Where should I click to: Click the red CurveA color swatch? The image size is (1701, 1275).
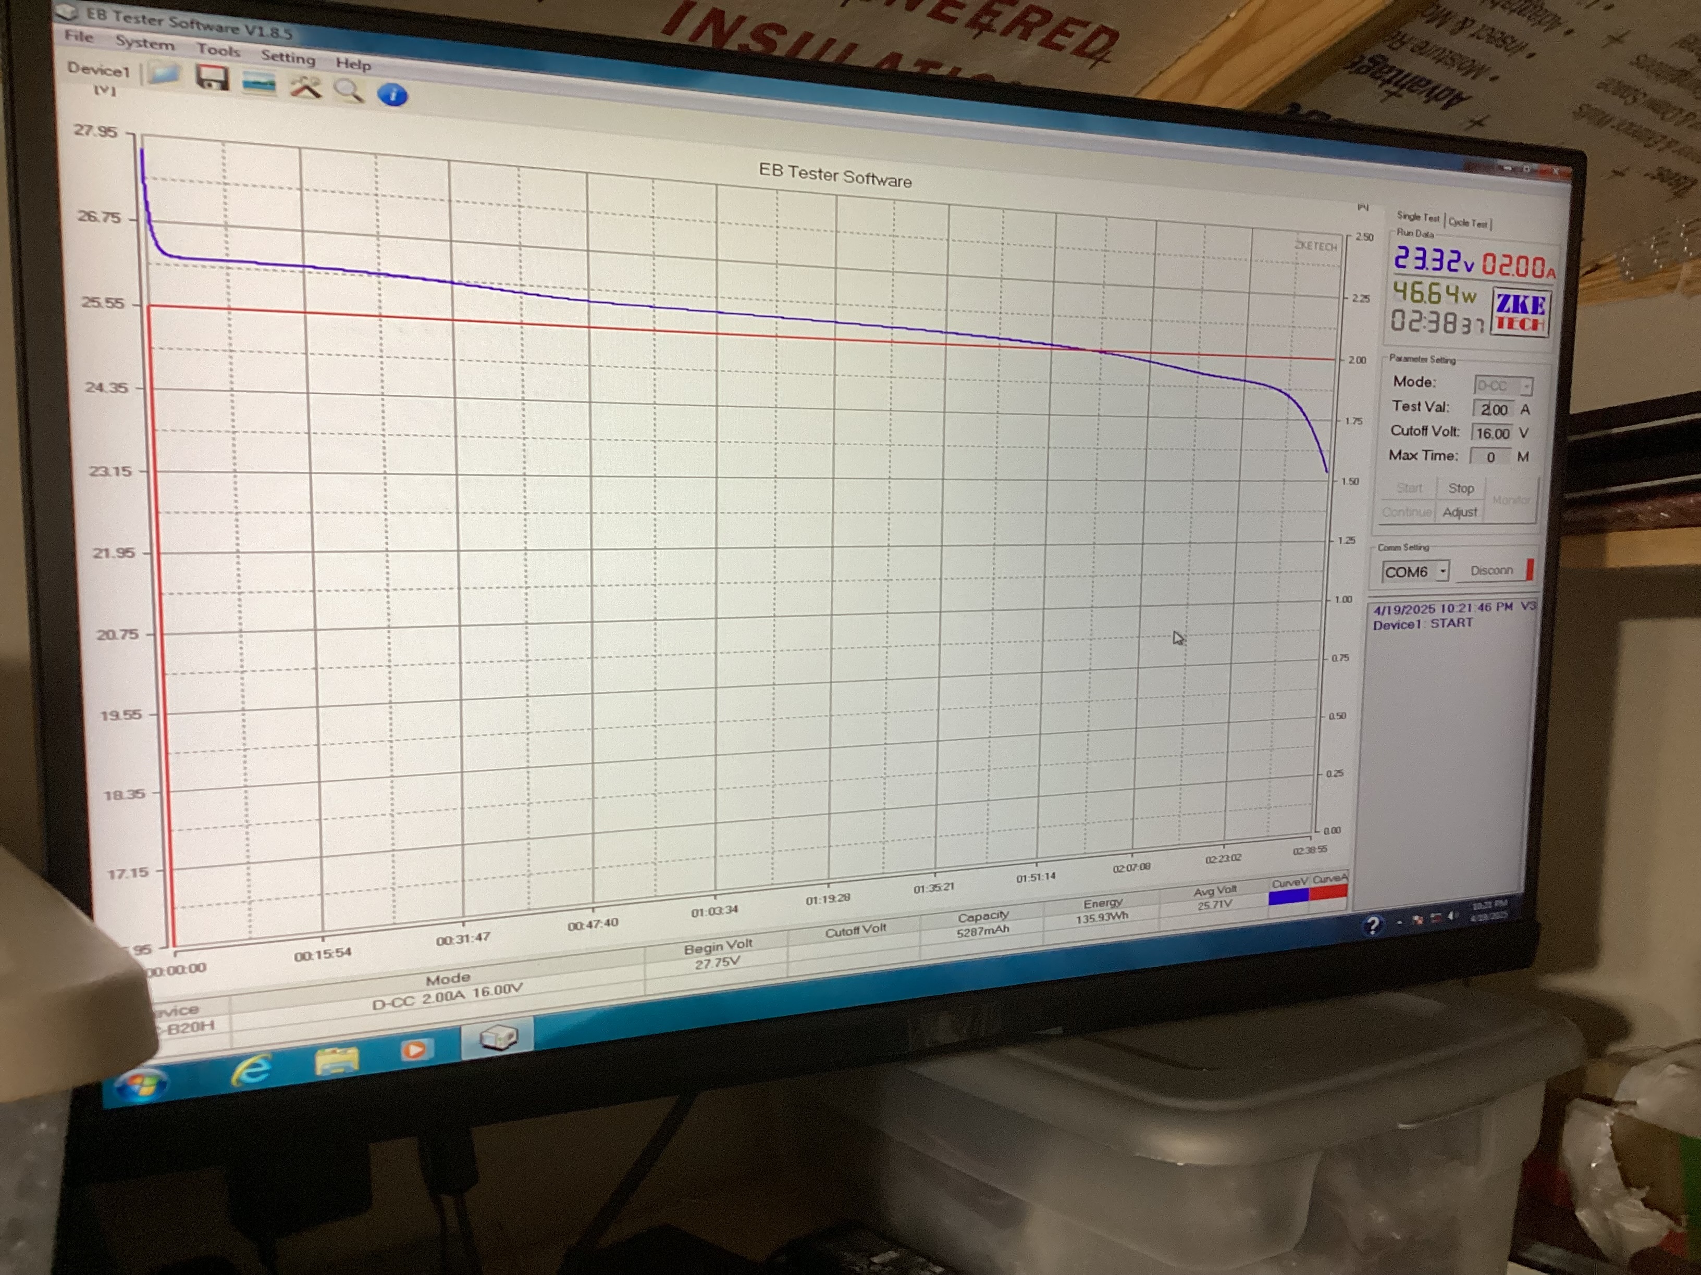[1329, 892]
